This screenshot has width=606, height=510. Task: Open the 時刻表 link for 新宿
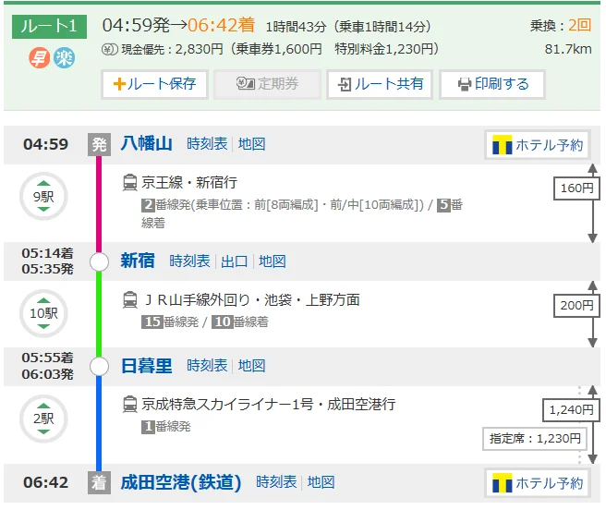click(x=189, y=261)
